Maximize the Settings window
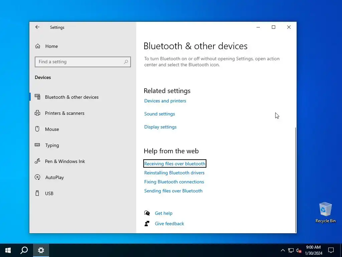Viewport: 342px width, 257px height. [274, 27]
